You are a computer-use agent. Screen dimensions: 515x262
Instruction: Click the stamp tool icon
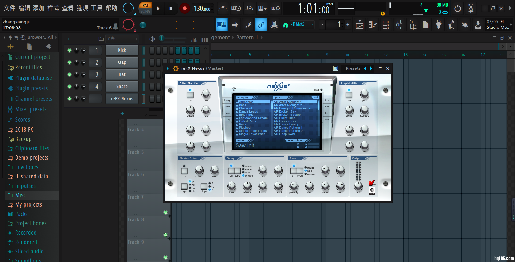coord(274,25)
